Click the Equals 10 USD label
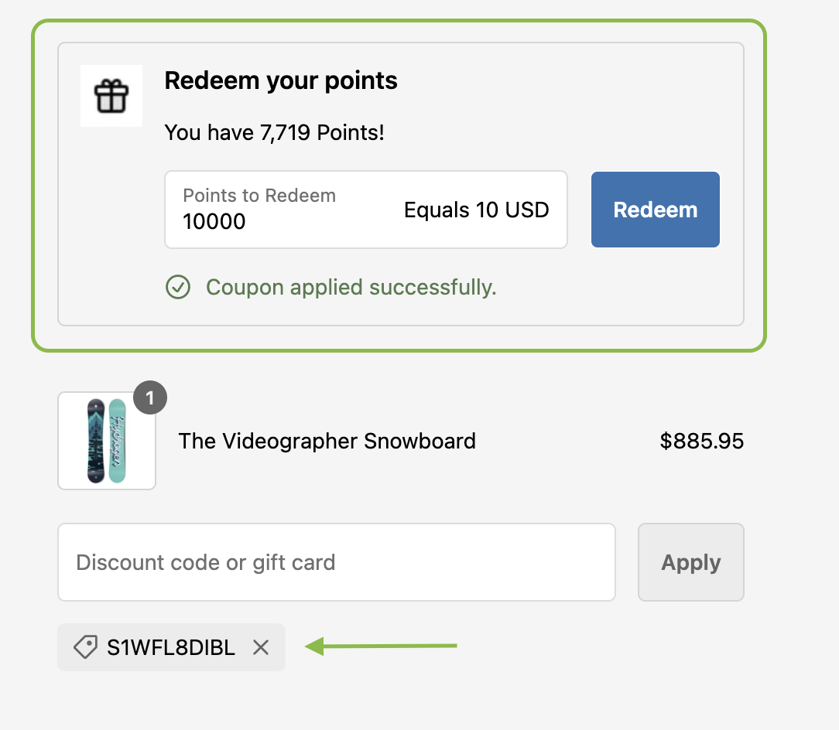This screenshot has width=839, height=730. pyautogui.click(x=476, y=210)
